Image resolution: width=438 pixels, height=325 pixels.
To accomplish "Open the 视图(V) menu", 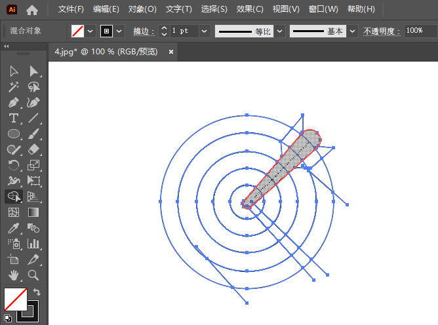I will [x=286, y=9].
